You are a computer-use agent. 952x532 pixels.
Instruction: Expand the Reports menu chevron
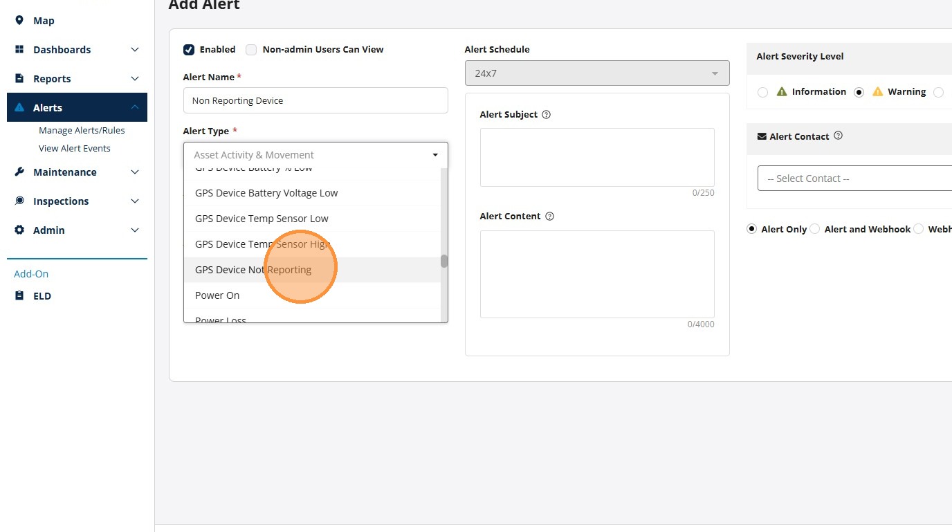click(135, 79)
